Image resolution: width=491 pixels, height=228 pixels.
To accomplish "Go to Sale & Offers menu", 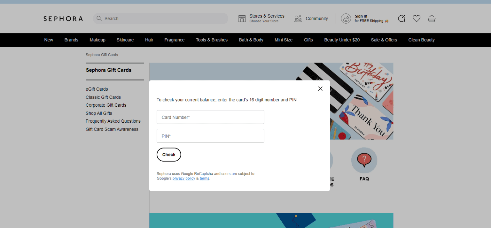I will click(384, 40).
